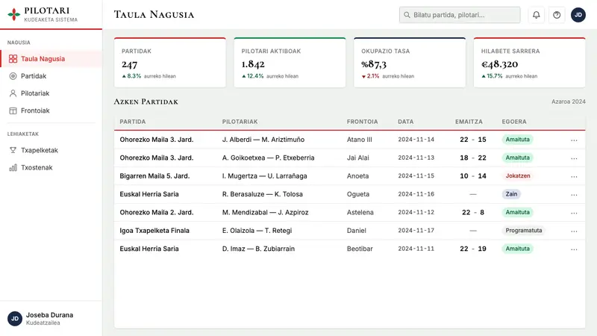
Task: Sort by the Data column header
Action: [405, 122]
